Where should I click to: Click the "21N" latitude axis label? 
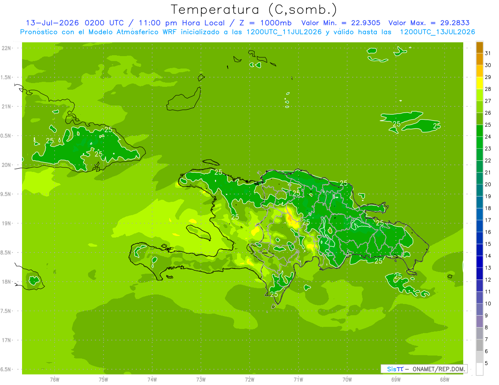(x=6, y=106)
